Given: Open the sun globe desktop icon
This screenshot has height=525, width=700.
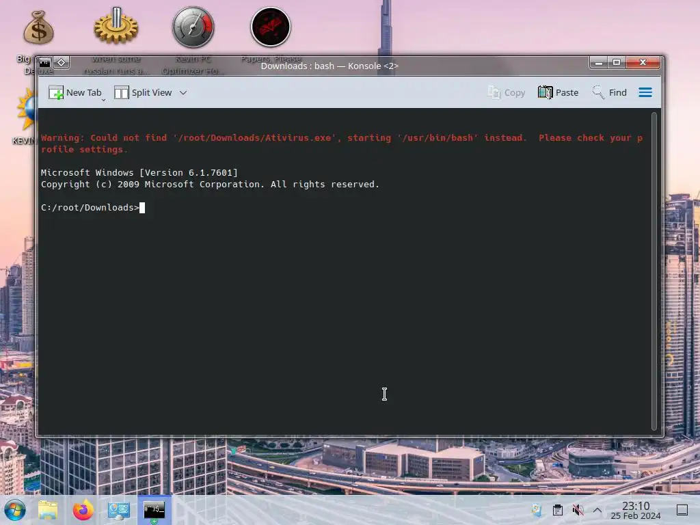Looking at the screenshot, I should click(27, 110).
